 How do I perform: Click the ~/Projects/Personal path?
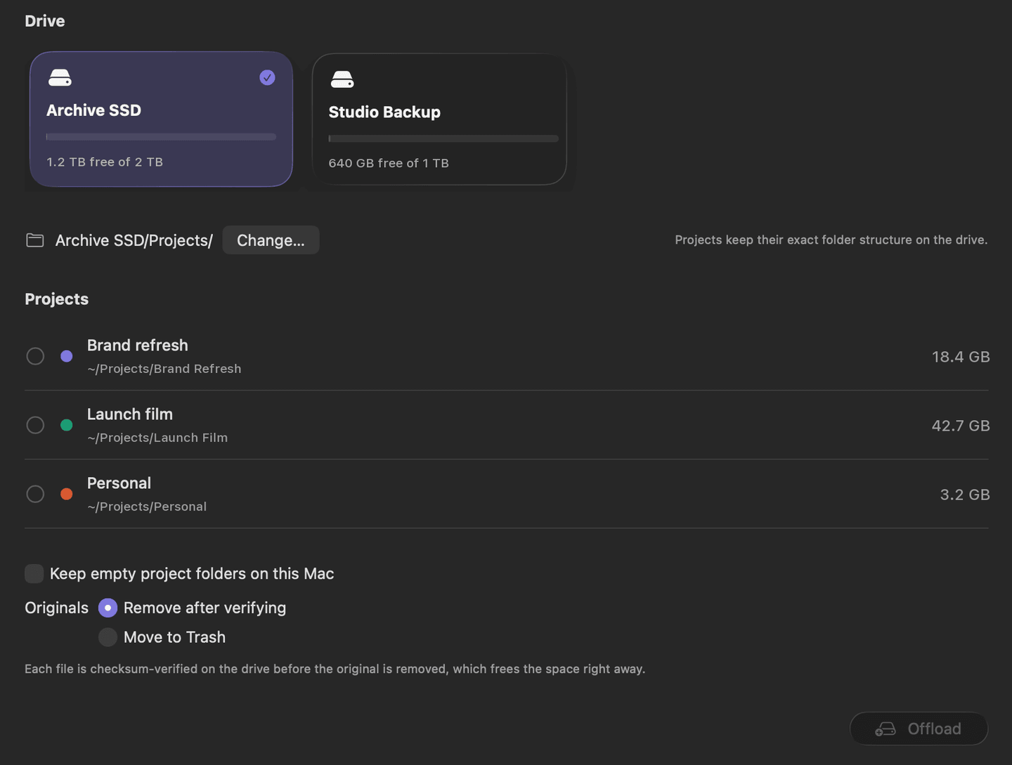(147, 506)
